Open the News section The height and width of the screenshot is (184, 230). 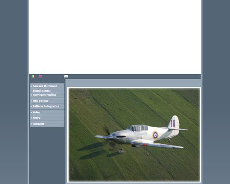pyautogui.click(x=47, y=118)
